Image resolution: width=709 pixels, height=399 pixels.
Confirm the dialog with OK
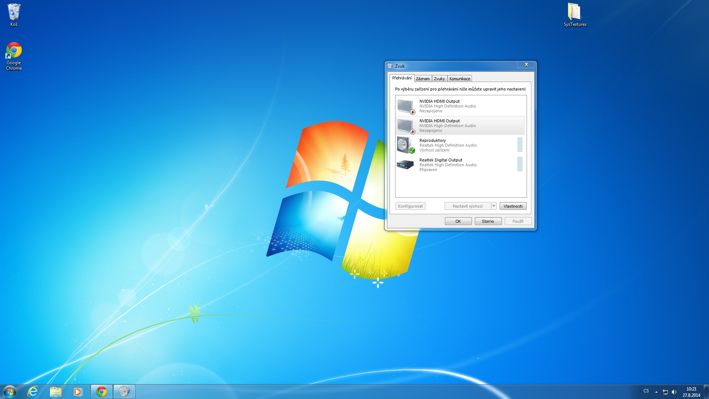458,221
